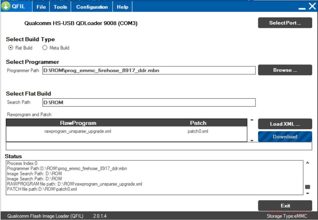Browse for a programmer file
The height and width of the screenshot is (220, 318).
click(285, 70)
